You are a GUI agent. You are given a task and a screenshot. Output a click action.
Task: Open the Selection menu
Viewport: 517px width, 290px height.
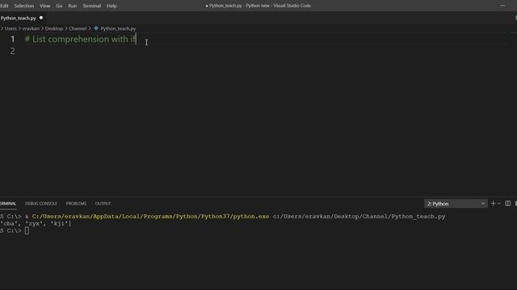coord(23,6)
